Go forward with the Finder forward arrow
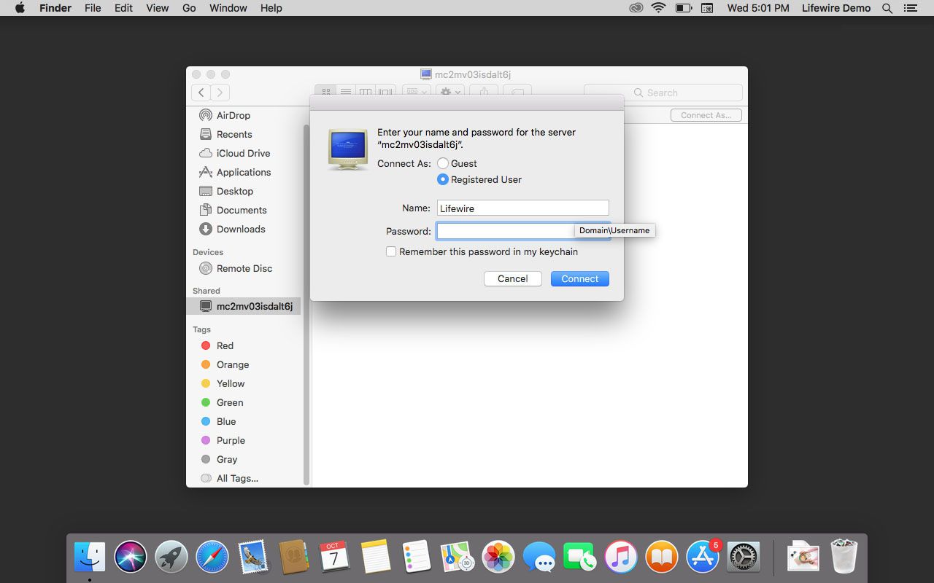 pos(220,93)
